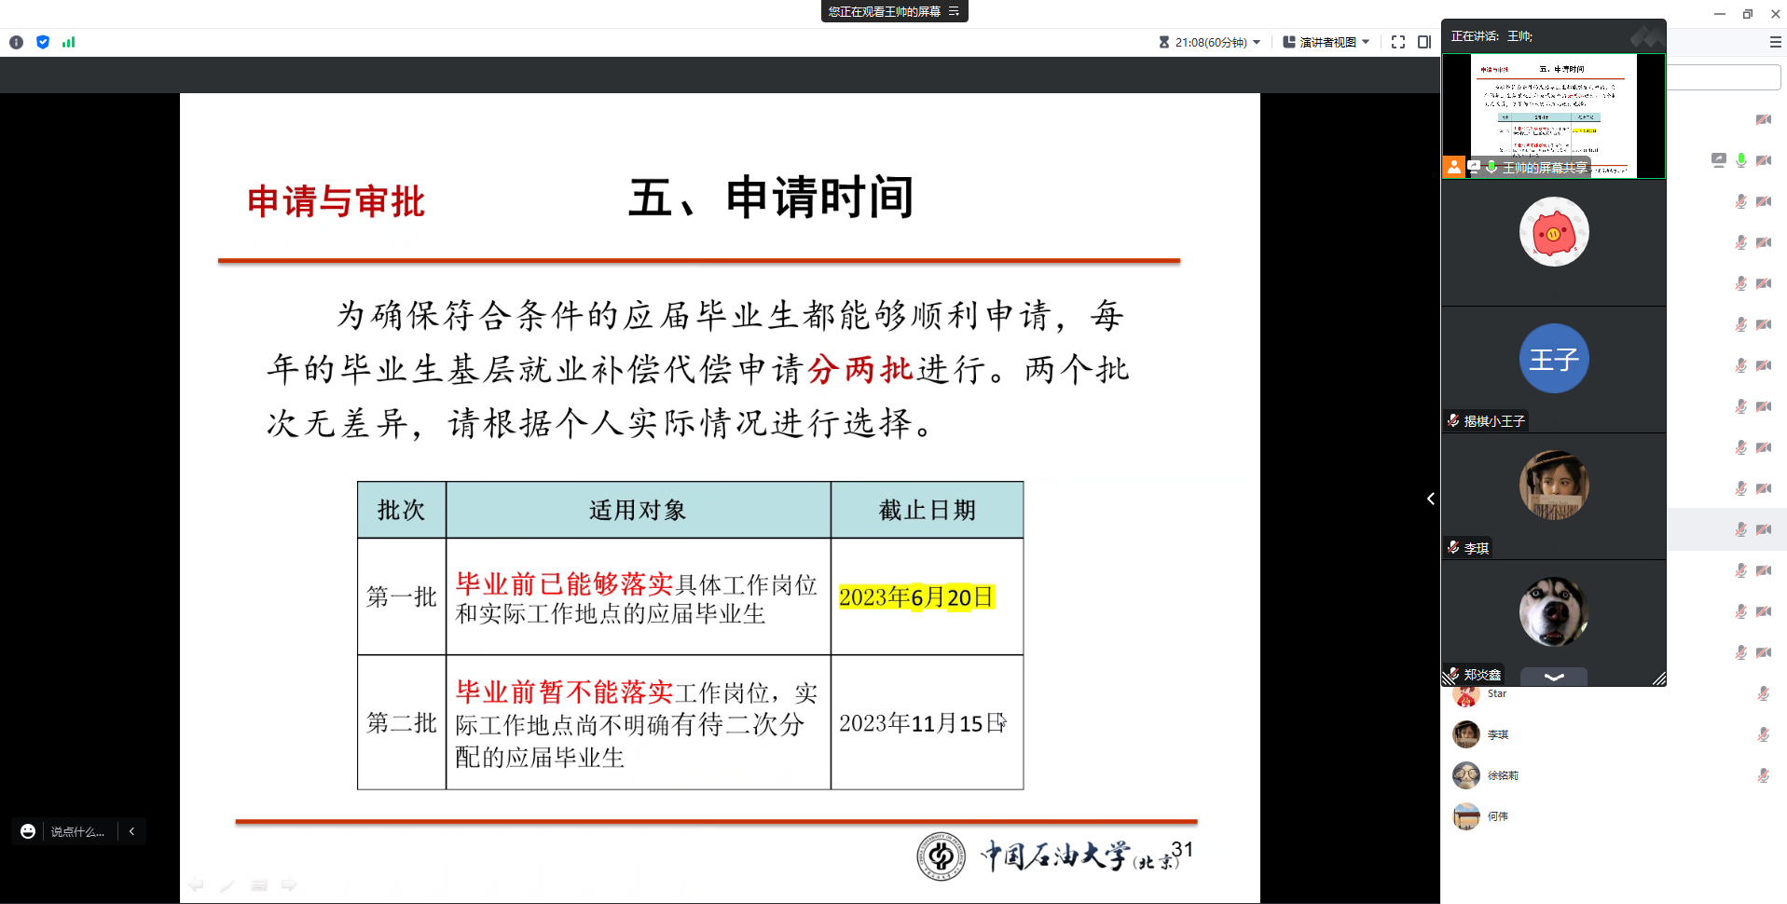The width and height of the screenshot is (1787, 904).
Task: Click the blue security shield icon
Action: 43,42
